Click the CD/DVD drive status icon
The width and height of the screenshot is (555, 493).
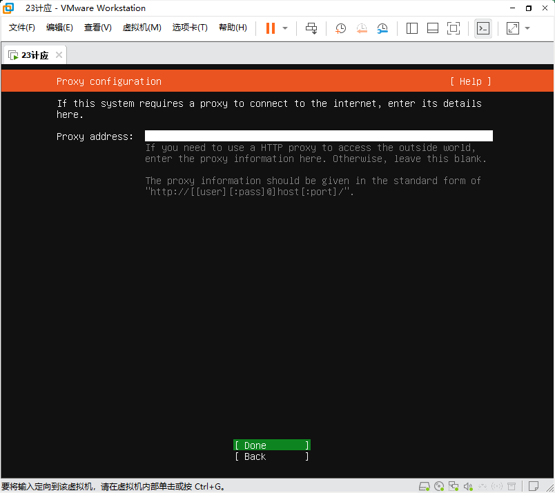(439, 486)
